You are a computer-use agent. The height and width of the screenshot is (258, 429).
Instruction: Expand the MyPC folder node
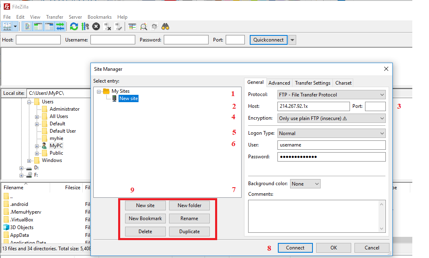(x=37, y=146)
